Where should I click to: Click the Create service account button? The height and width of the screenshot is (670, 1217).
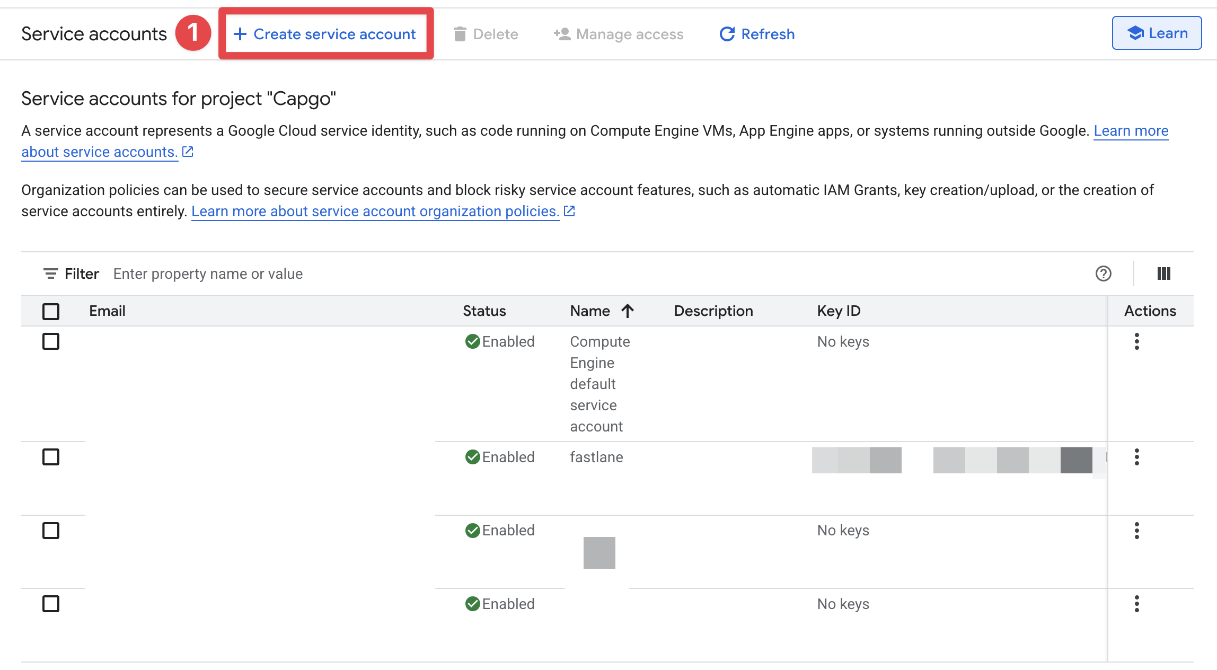click(x=325, y=33)
